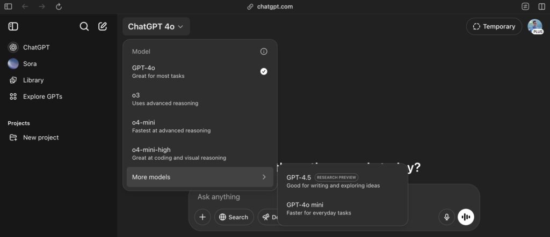Click the globe icon in Search button

coord(222,217)
